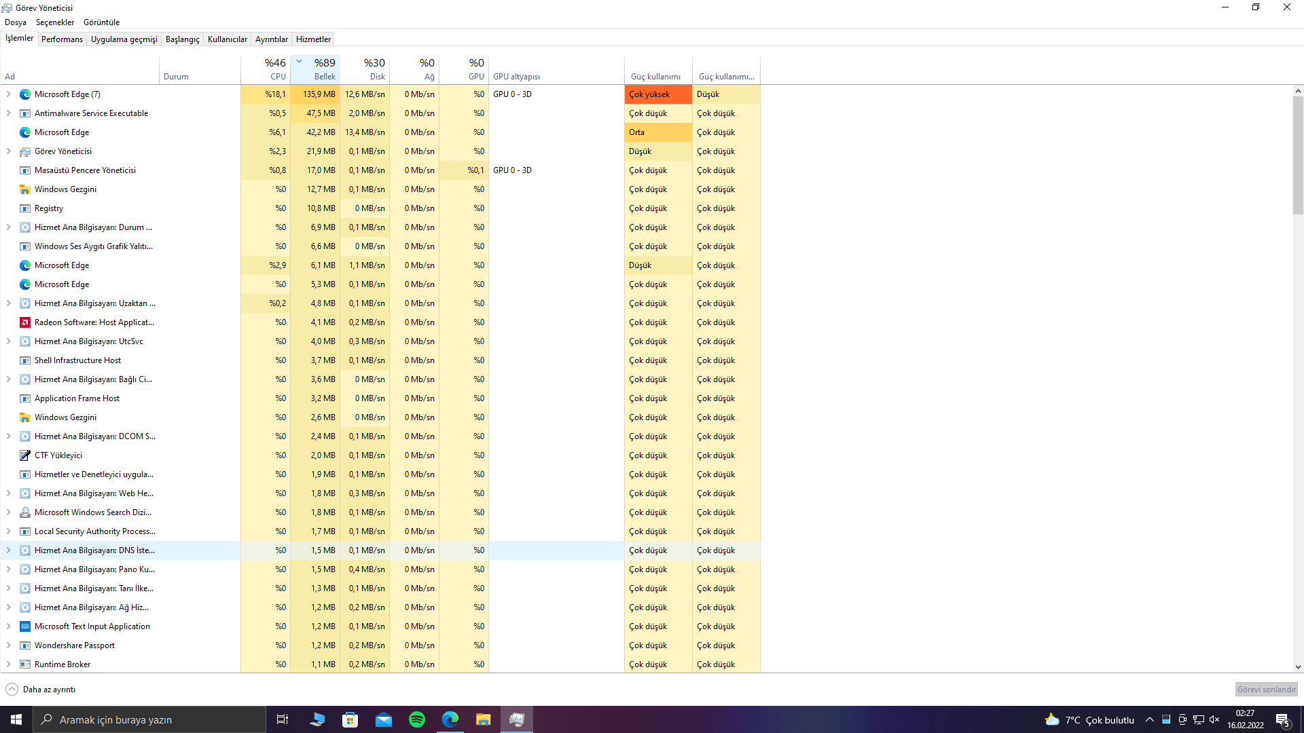Image resolution: width=1304 pixels, height=733 pixels.
Task: Click the Windows Gezgini folder icon
Action: coord(25,189)
